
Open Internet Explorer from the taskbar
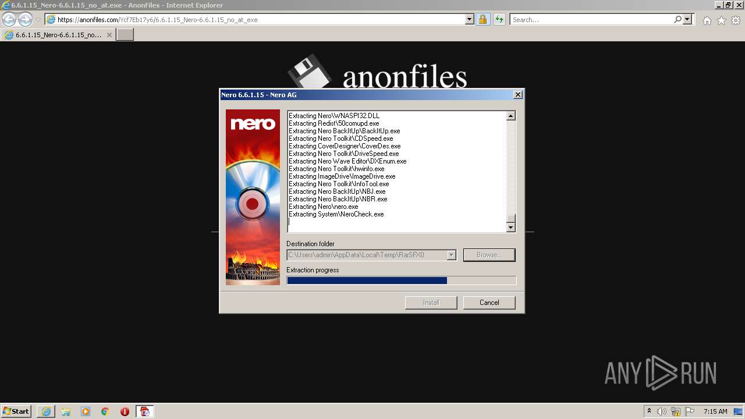click(46, 411)
